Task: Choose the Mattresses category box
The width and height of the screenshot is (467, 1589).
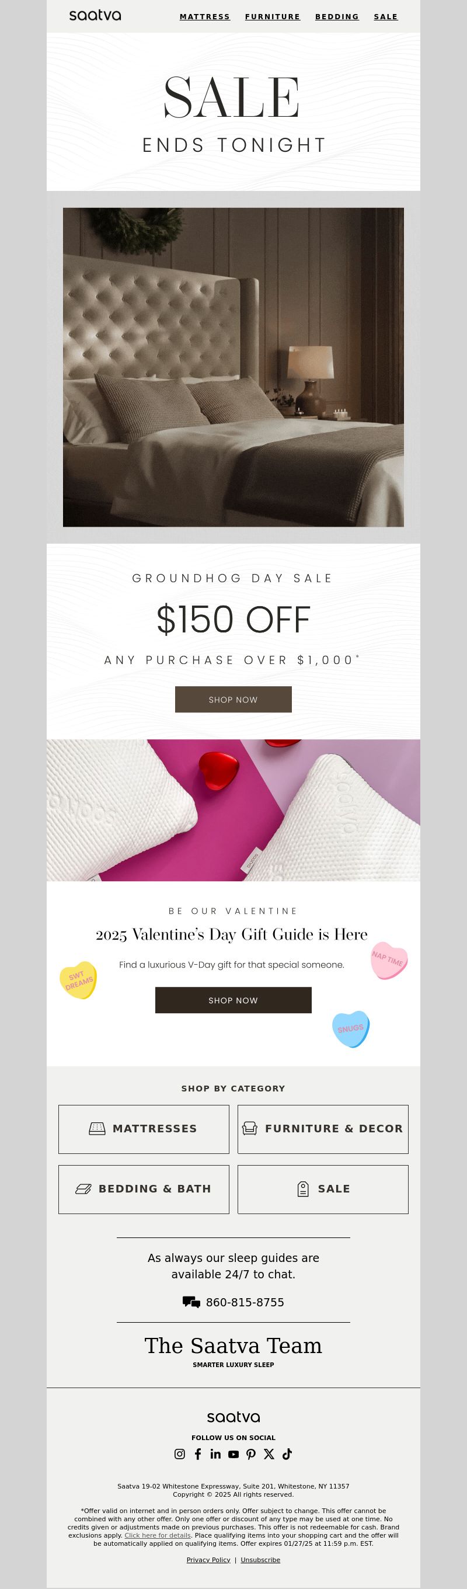Action: [144, 1129]
